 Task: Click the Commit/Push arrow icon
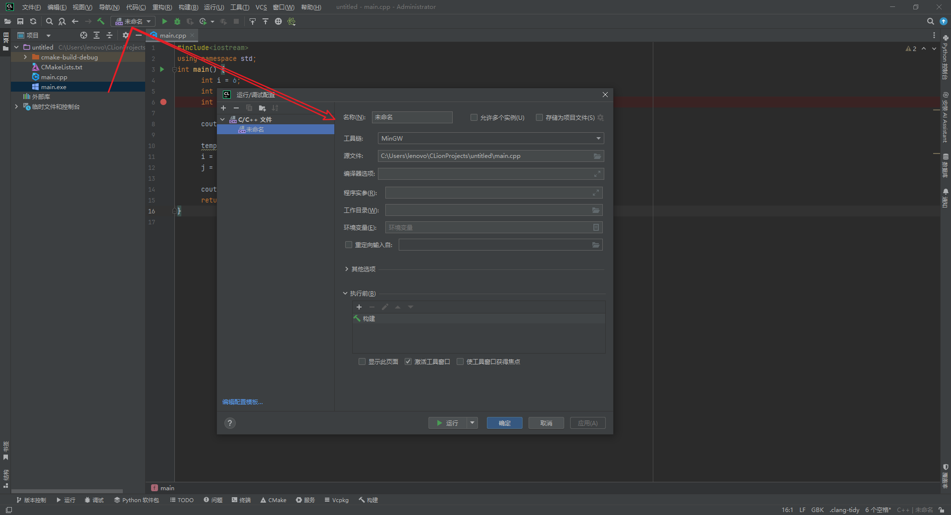pos(265,21)
